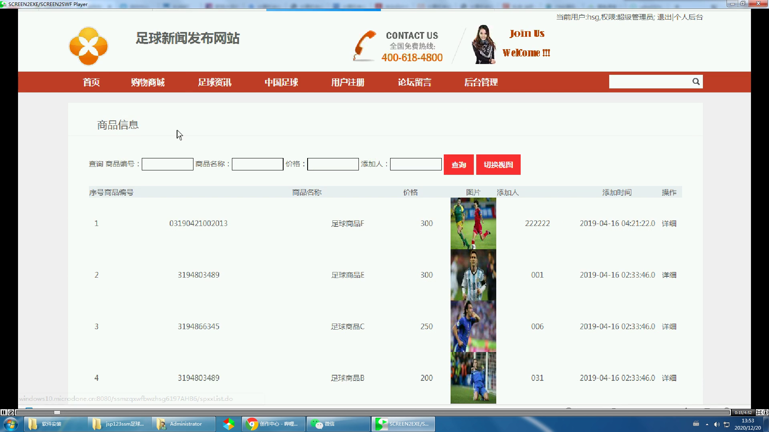Click the 切换视图 switch view button
This screenshot has height=432, width=769.
point(498,165)
